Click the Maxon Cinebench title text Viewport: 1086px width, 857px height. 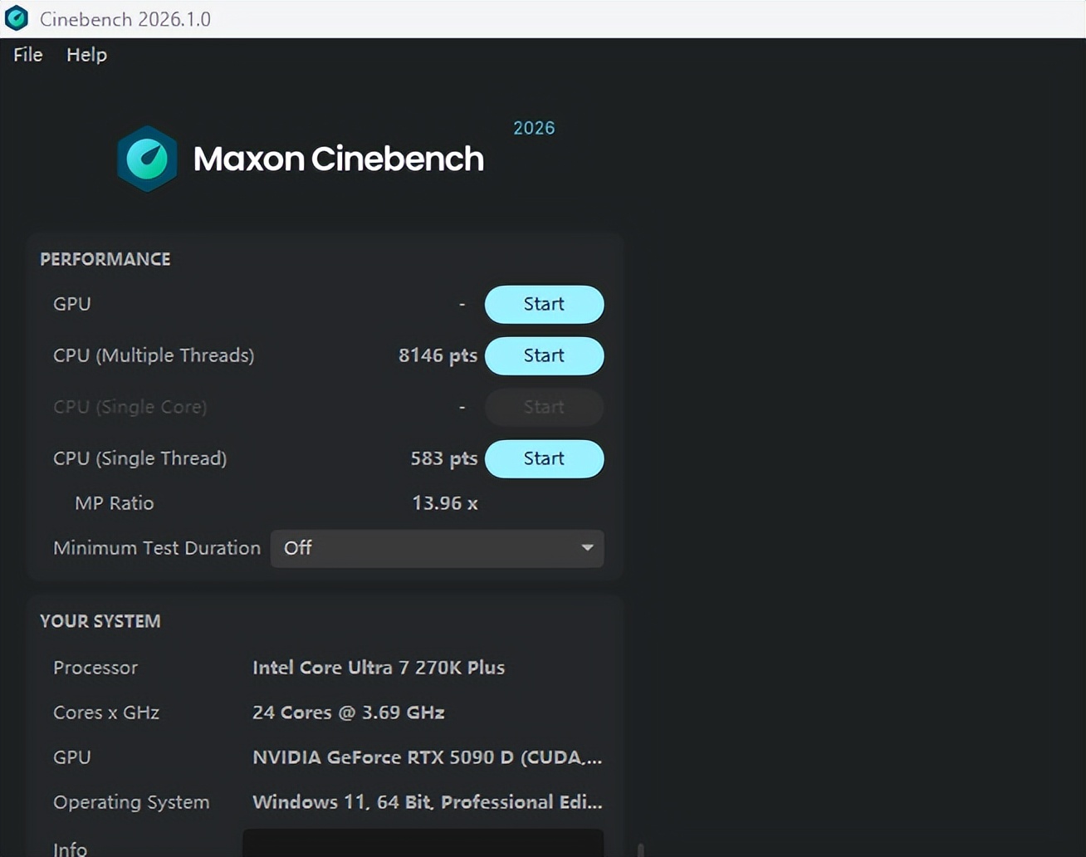point(338,159)
